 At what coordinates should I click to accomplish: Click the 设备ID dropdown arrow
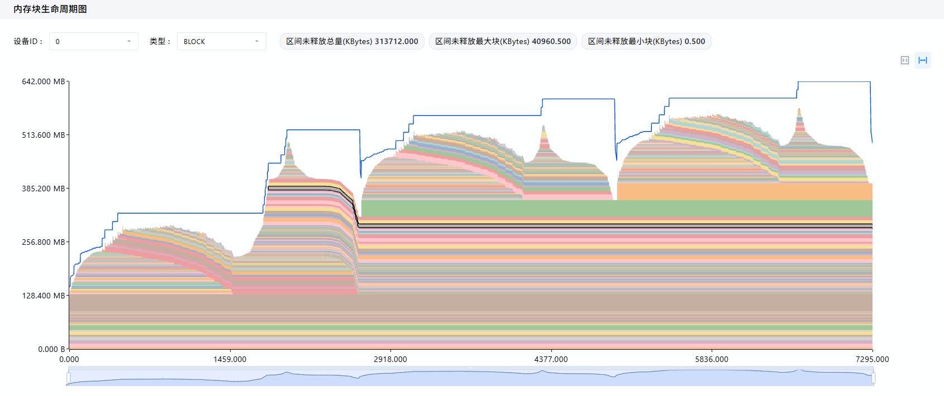(x=129, y=41)
